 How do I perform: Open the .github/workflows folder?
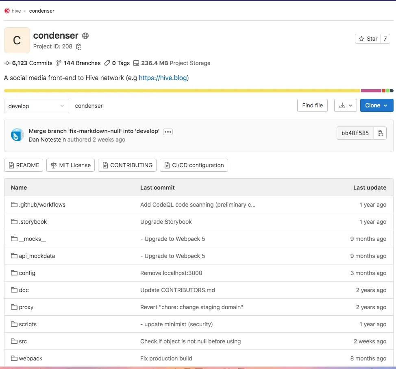(42, 205)
